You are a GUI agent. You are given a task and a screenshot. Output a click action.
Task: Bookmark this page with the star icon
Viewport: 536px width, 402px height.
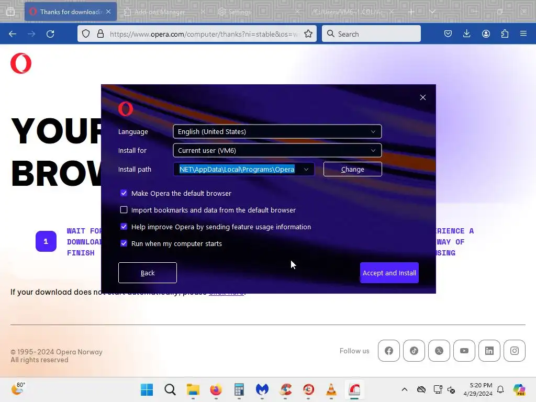[x=308, y=34]
